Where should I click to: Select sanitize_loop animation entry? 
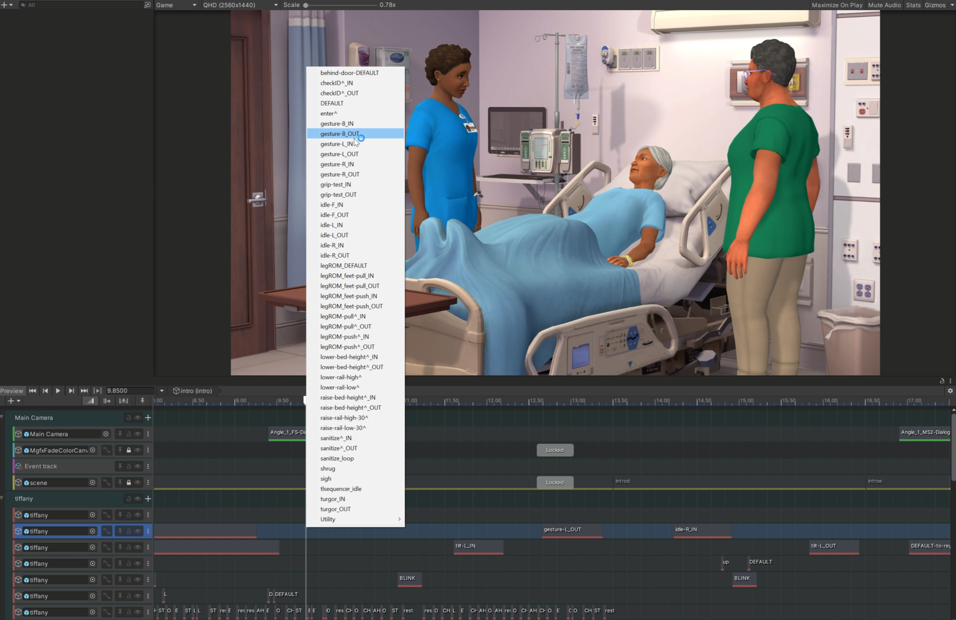(x=337, y=458)
